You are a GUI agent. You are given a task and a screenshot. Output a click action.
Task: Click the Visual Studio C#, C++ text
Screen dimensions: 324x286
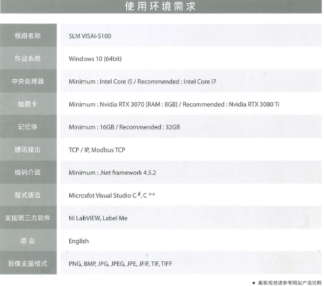(x=112, y=195)
